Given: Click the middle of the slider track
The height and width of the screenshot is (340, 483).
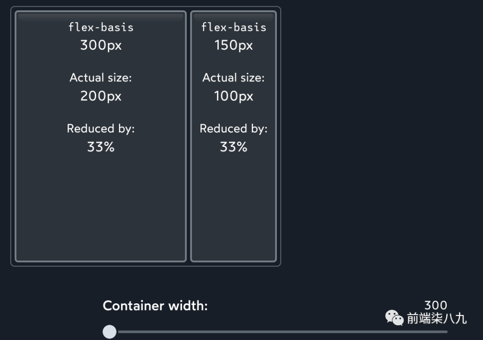Looking at the screenshot, I should click(x=278, y=331).
